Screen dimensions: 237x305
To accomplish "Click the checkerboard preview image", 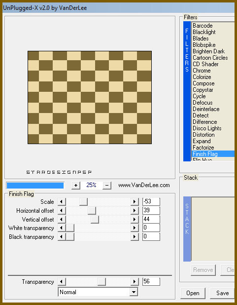I will (x=90, y=97).
